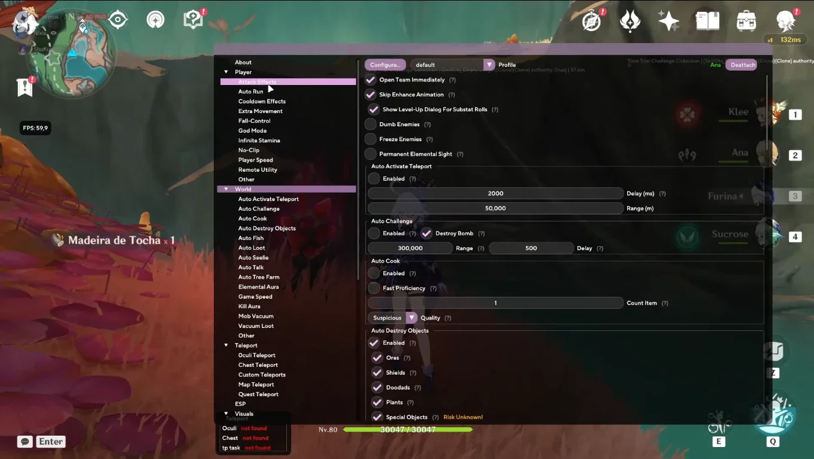Collapse the World tree section arrow
814x459 pixels.
coord(226,189)
